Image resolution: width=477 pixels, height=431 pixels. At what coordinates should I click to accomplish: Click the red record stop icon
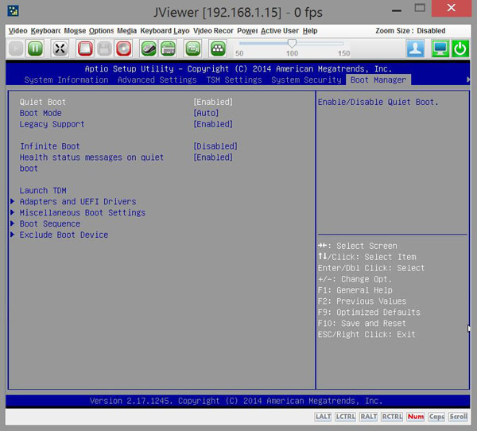pos(85,49)
